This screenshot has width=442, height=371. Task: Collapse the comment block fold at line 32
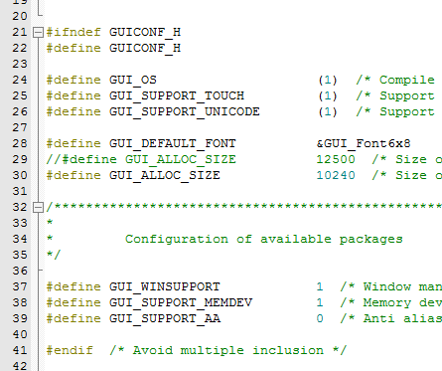(x=39, y=207)
